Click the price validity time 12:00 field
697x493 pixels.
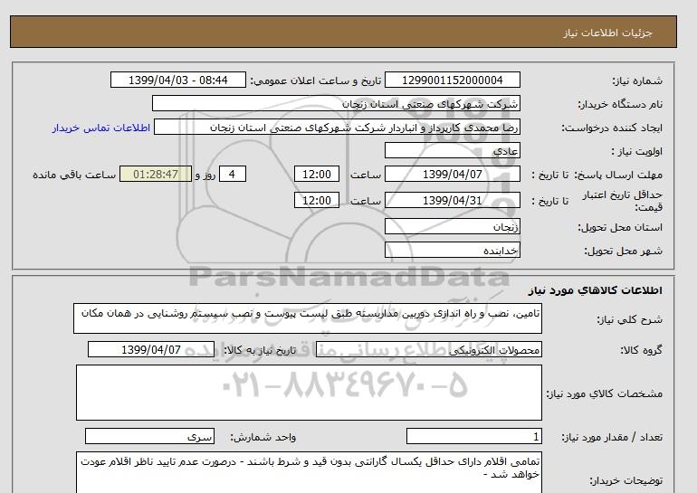[x=317, y=200]
